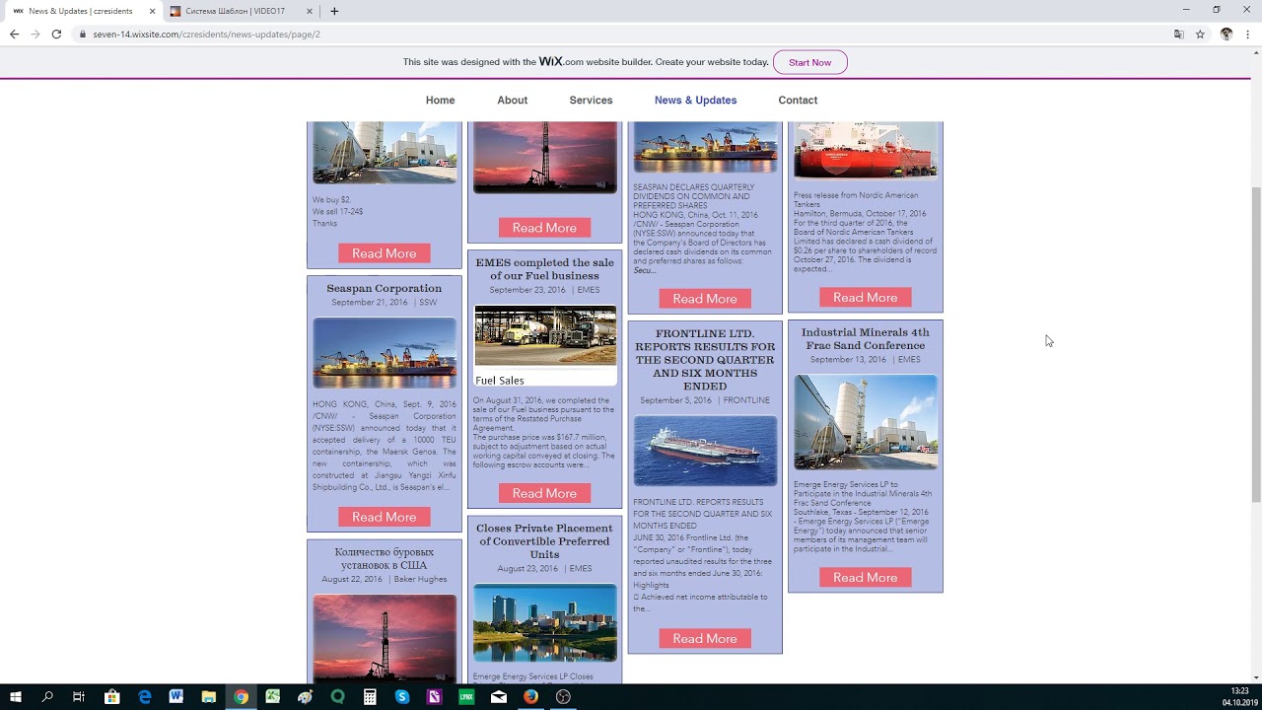Read More on EMES fuel business post
Image resolution: width=1262 pixels, height=710 pixels.
point(544,493)
